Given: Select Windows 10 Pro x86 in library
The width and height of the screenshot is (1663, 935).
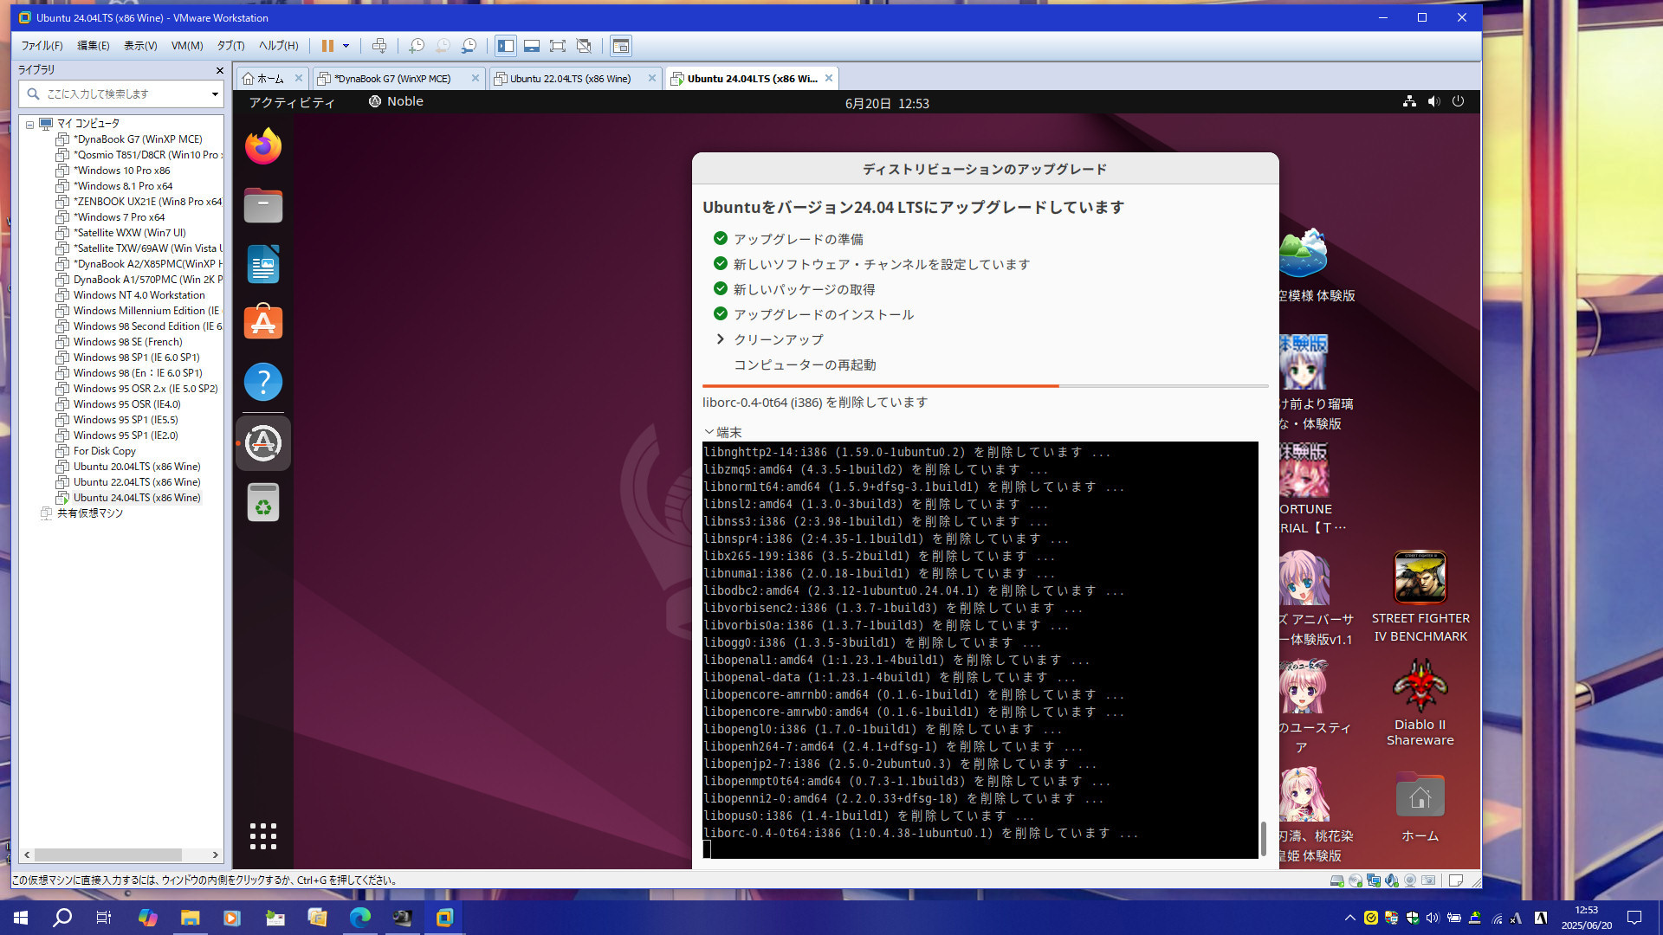Looking at the screenshot, I should point(121,171).
